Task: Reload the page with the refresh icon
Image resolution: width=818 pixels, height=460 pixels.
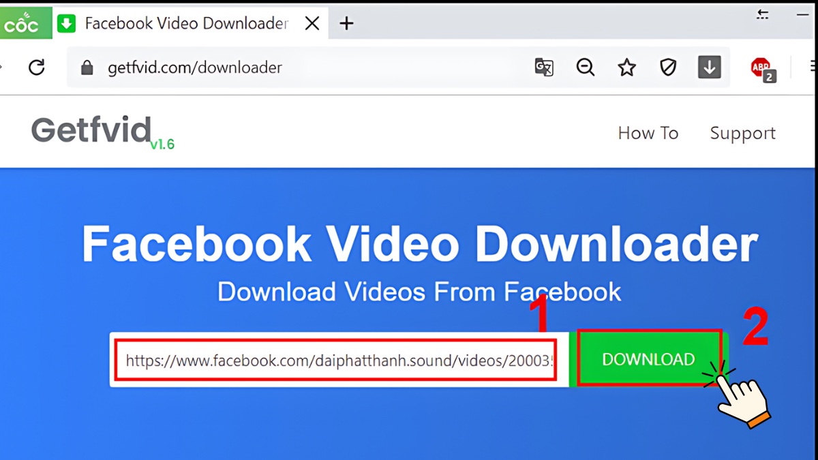Action: click(x=37, y=67)
